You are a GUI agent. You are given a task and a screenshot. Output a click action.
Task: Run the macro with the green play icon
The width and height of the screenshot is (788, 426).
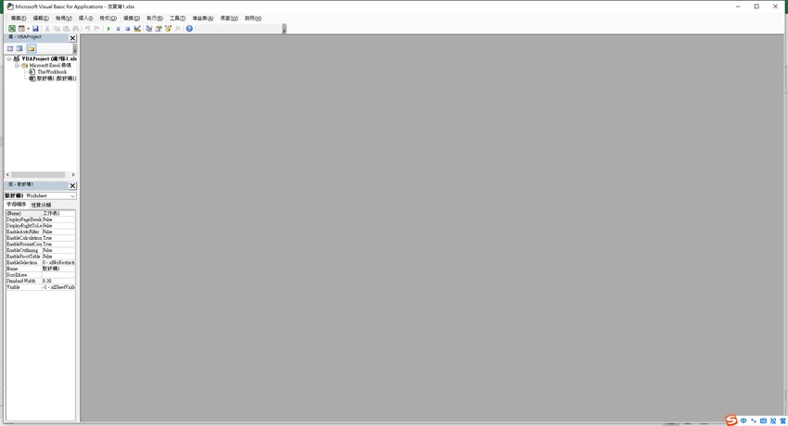[108, 29]
